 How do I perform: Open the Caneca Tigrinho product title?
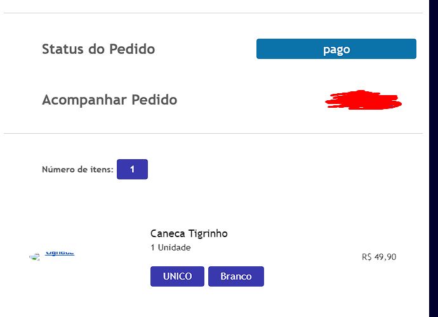[189, 233]
